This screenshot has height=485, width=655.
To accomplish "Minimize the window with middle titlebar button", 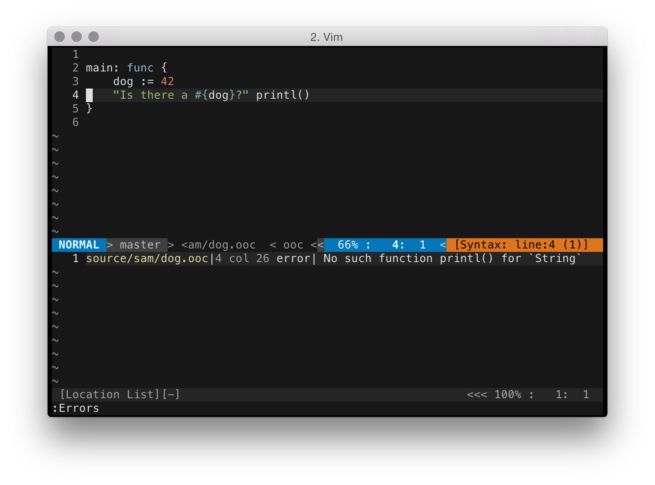I will (x=77, y=37).
